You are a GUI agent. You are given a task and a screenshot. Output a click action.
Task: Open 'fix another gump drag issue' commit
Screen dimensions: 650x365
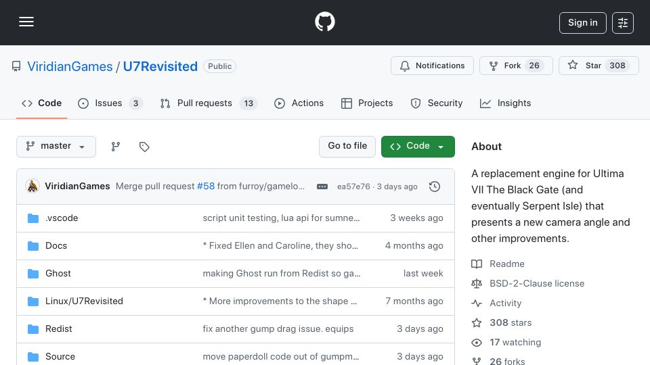tap(278, 329)
